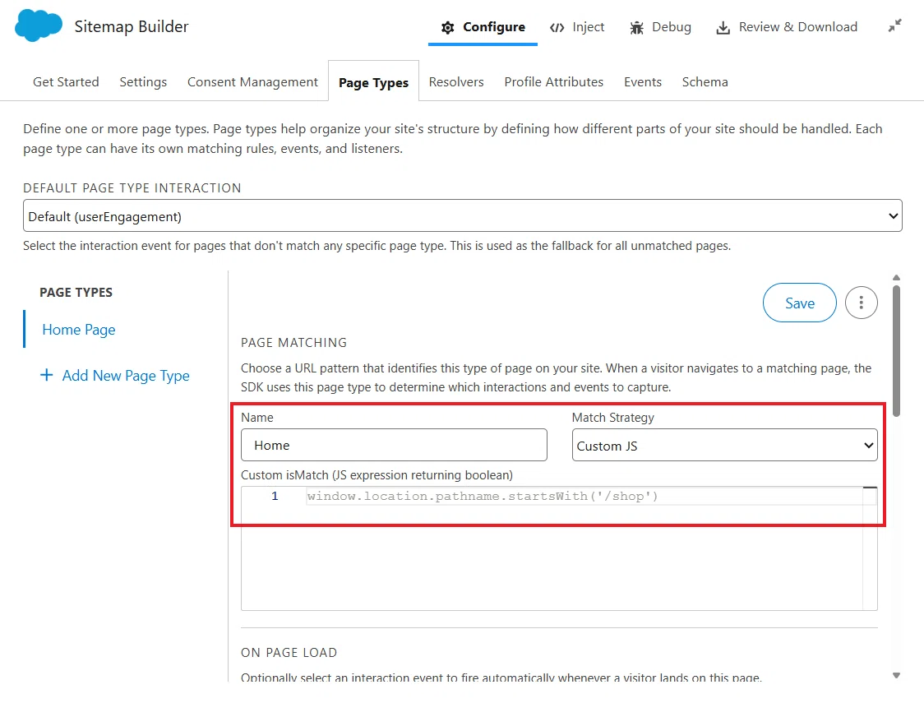Click line number 1 in code editor
The width and height of the screenshot is (924, 703).
(x=275, y=496)
